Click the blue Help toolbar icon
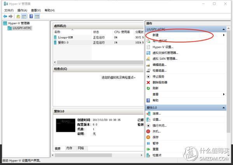The image size is (233, 165). [x=31, y=16]
